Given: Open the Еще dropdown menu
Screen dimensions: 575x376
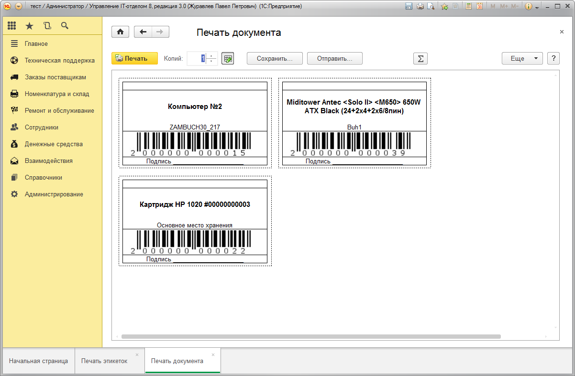Looking at the screenshot, I should 522,58.
